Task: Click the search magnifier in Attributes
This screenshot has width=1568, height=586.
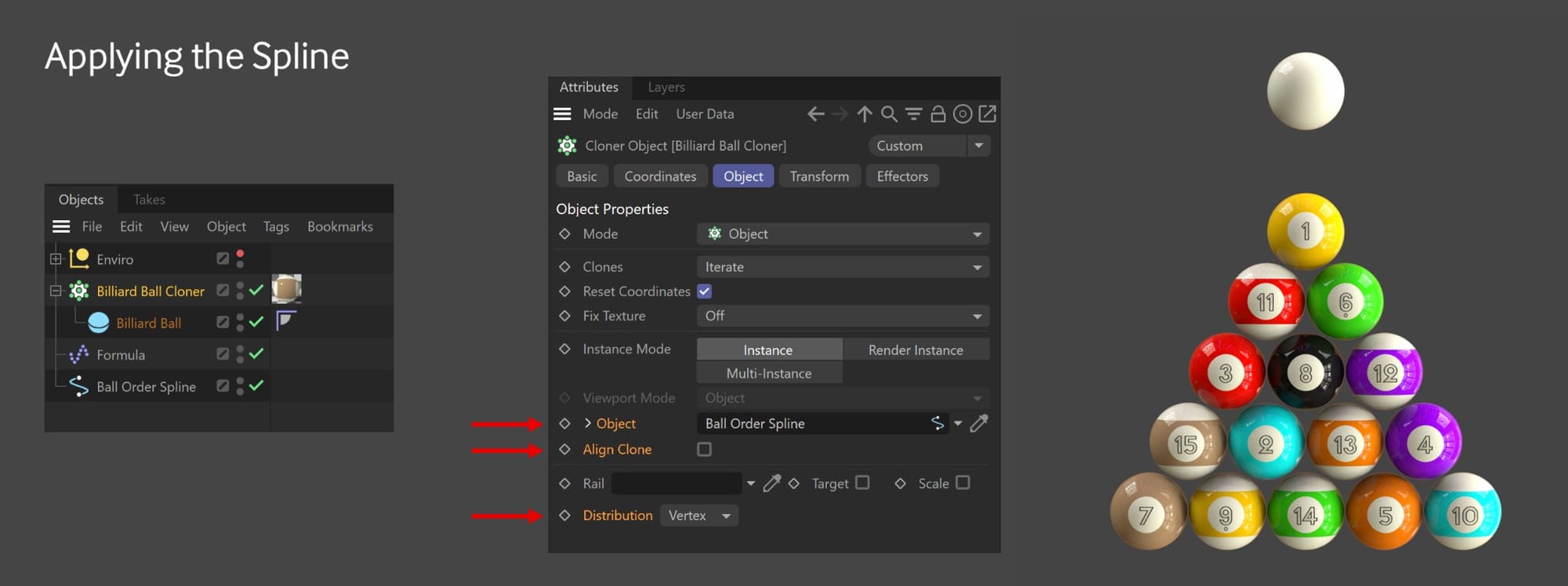Action: point(889,114)
